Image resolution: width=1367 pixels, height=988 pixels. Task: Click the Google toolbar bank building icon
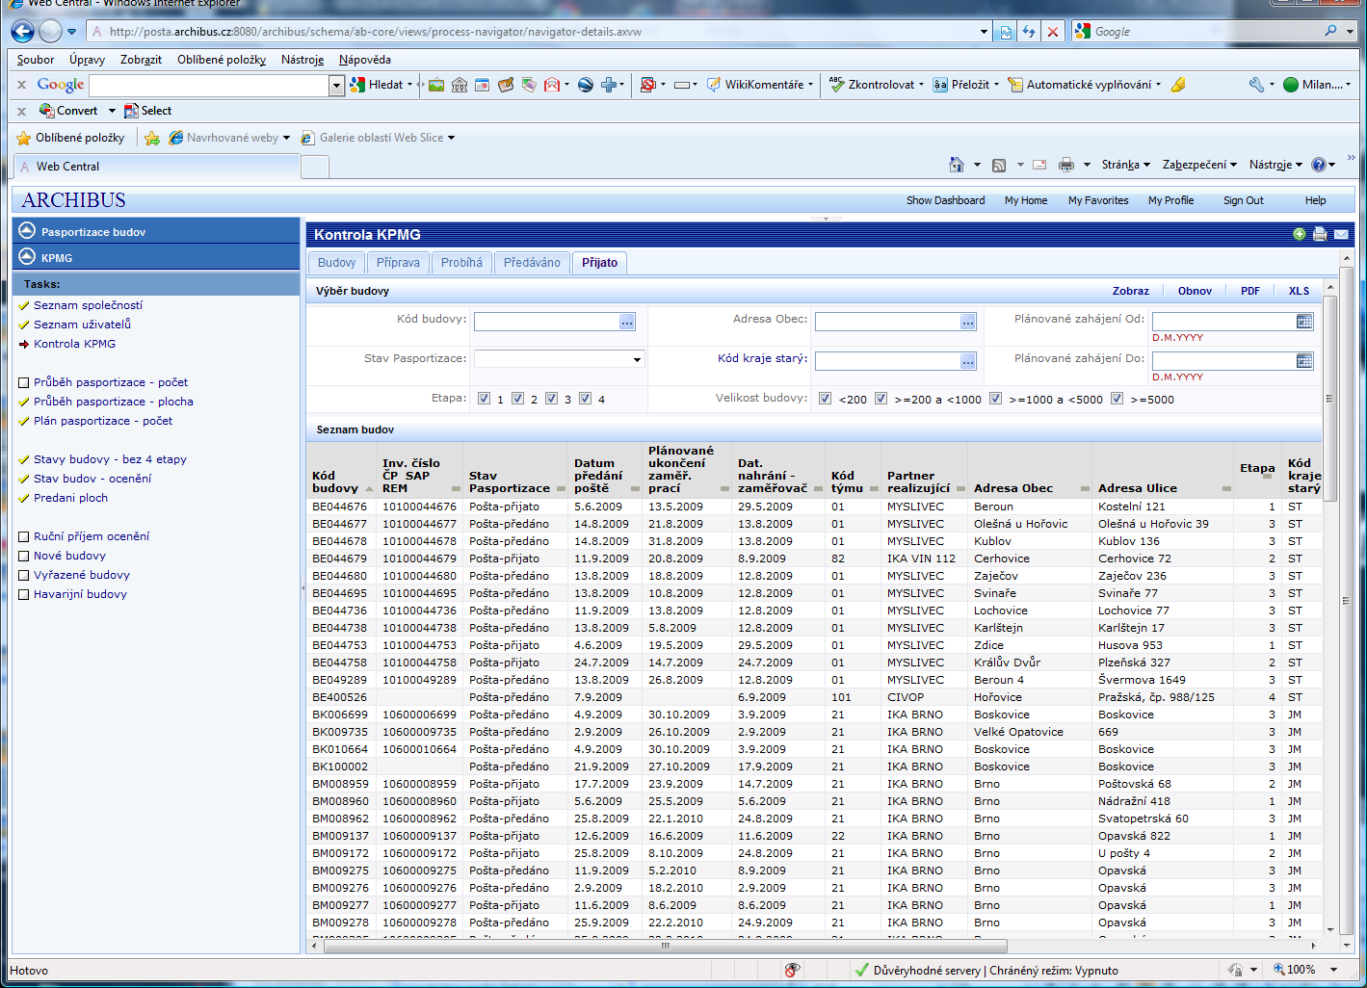[460, 85]
